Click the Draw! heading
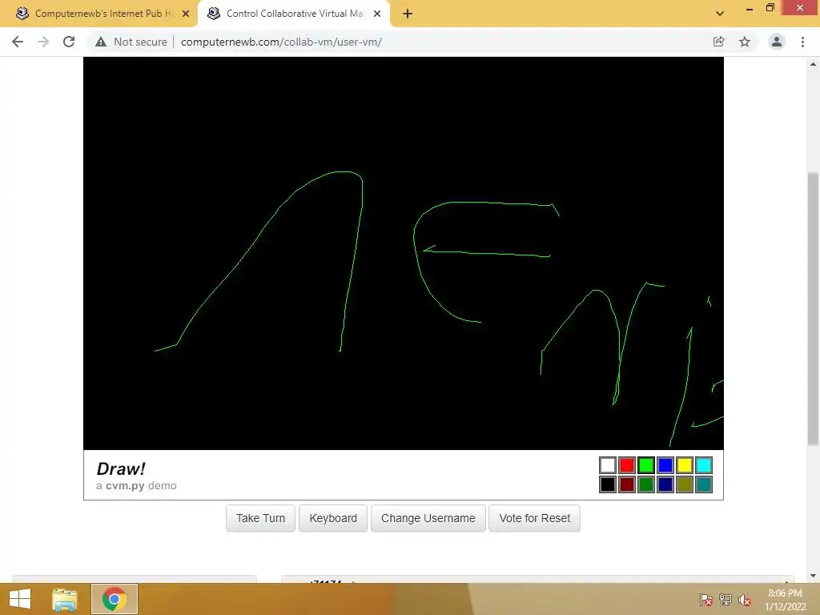Image resolution: width=820 pixels, height=615 pixels. click(x=121, y=468)
